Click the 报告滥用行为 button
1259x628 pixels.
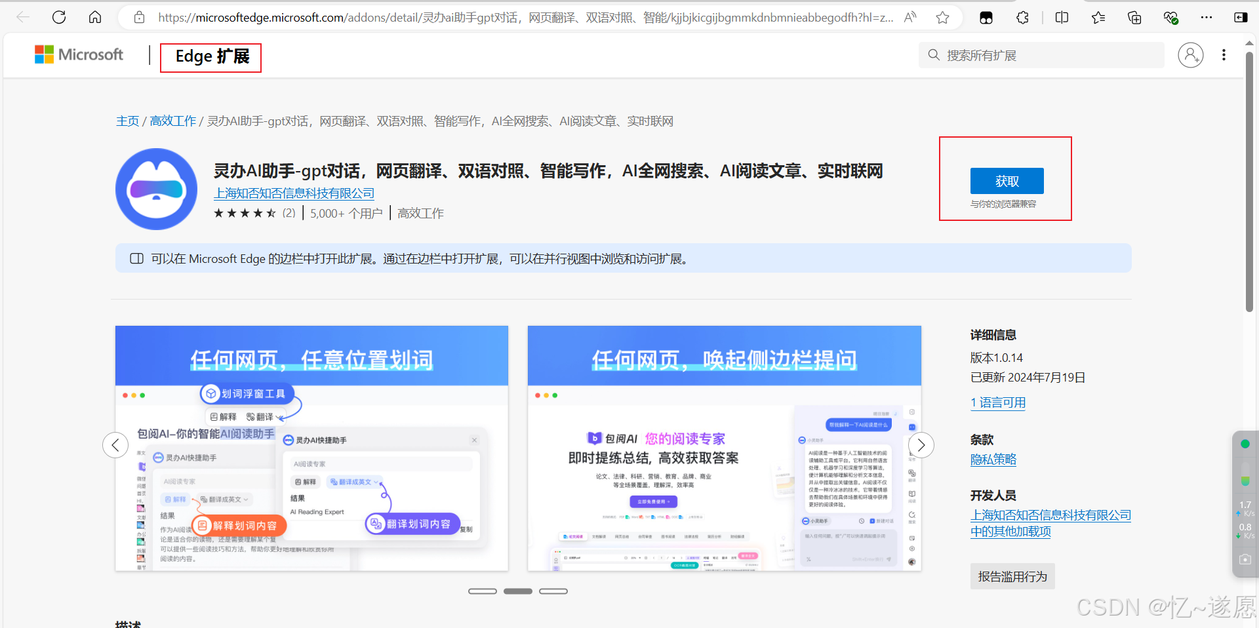pos(1012,576)
